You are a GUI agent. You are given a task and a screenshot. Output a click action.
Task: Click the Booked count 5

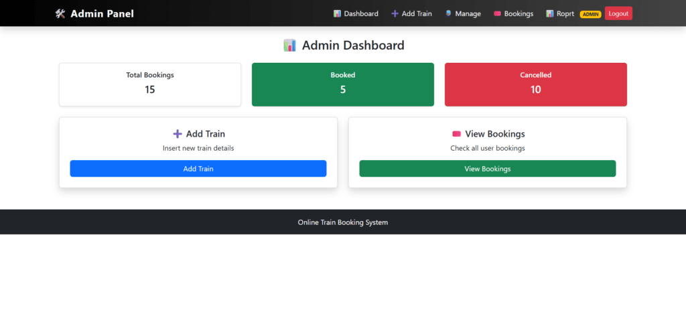(x=343, y=90)
